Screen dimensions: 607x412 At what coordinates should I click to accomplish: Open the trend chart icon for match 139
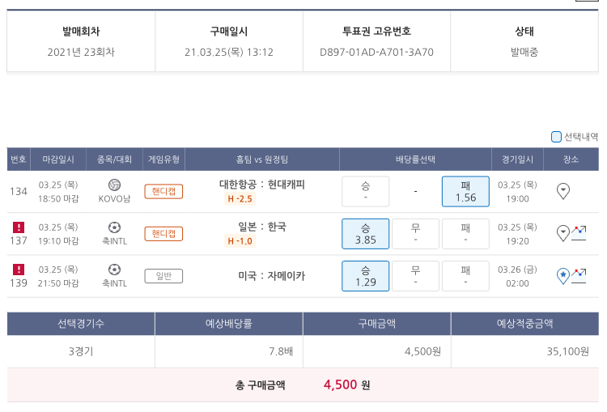coord(579,275)
